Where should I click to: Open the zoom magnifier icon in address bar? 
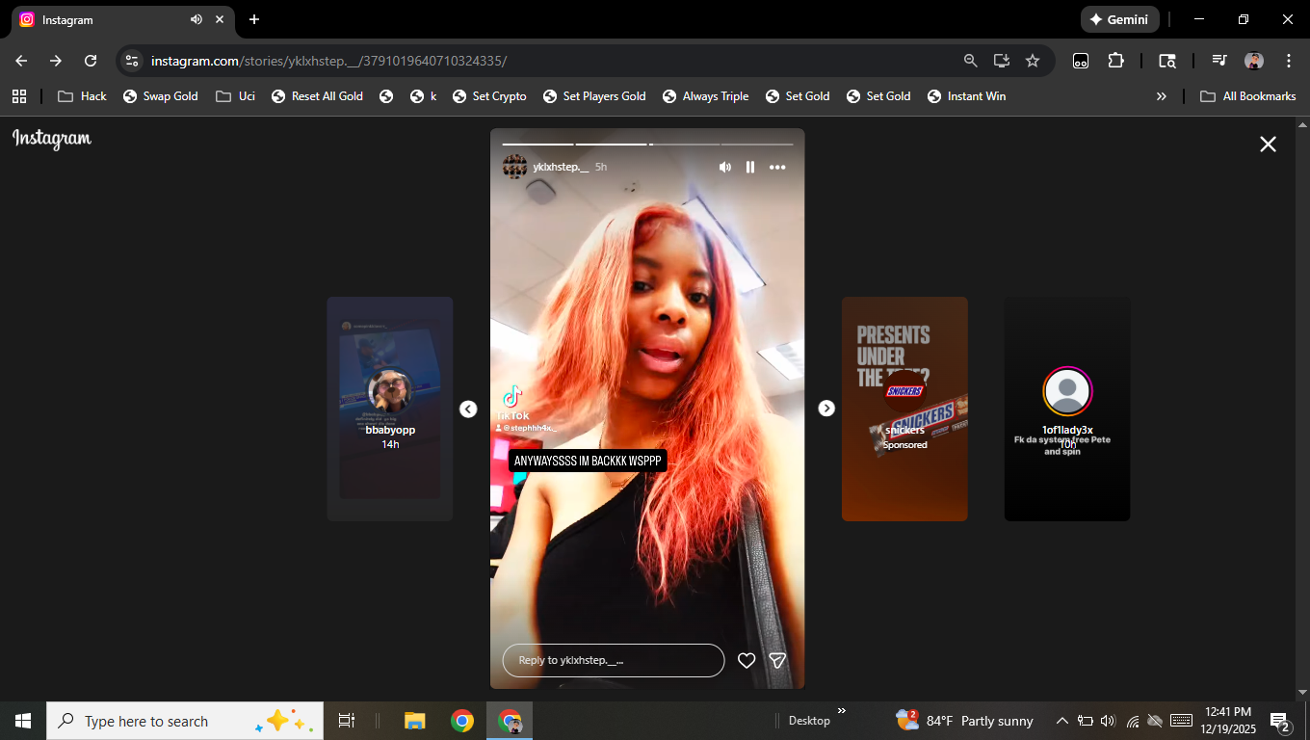(x=971, y=61)
